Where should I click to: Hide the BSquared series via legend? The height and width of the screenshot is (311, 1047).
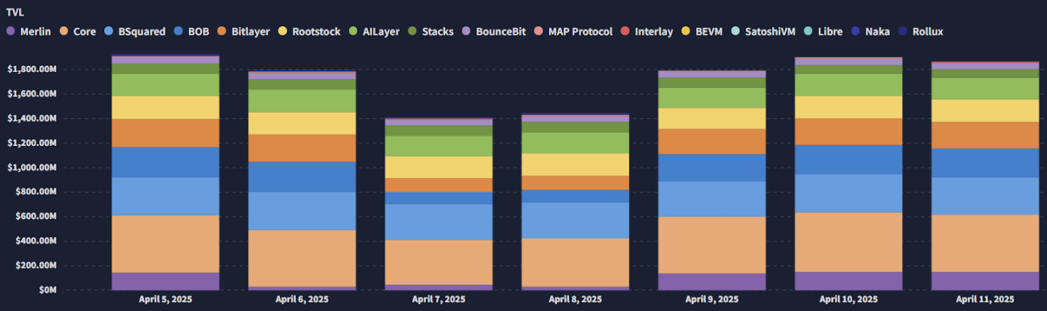(135, 32)
